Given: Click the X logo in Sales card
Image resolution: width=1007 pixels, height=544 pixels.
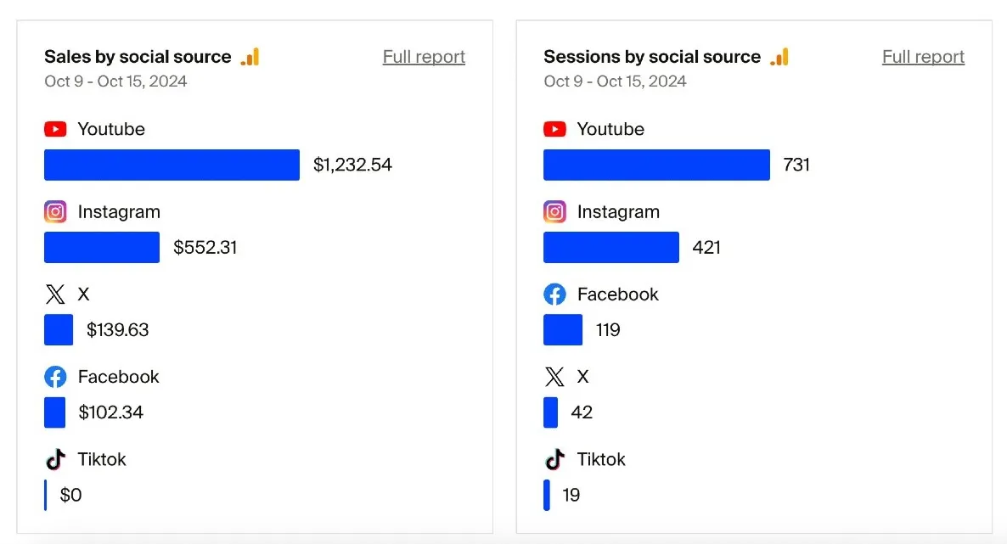Looking at the screenshot, I should [55, 294].
